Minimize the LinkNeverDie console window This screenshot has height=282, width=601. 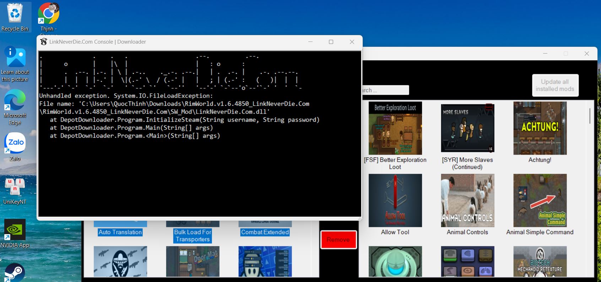pyautogui.click(x=310, y=42)
